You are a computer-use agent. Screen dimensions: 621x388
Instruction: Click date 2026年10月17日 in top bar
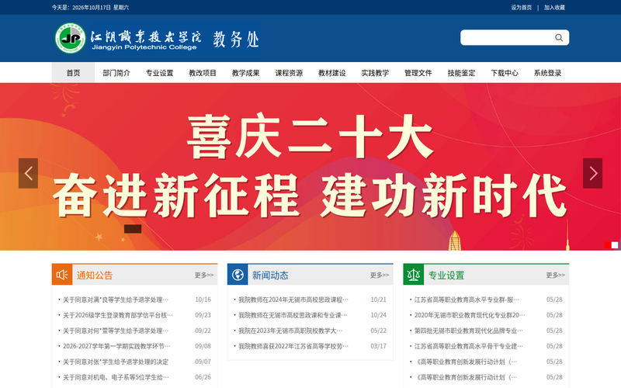point(92,8)
